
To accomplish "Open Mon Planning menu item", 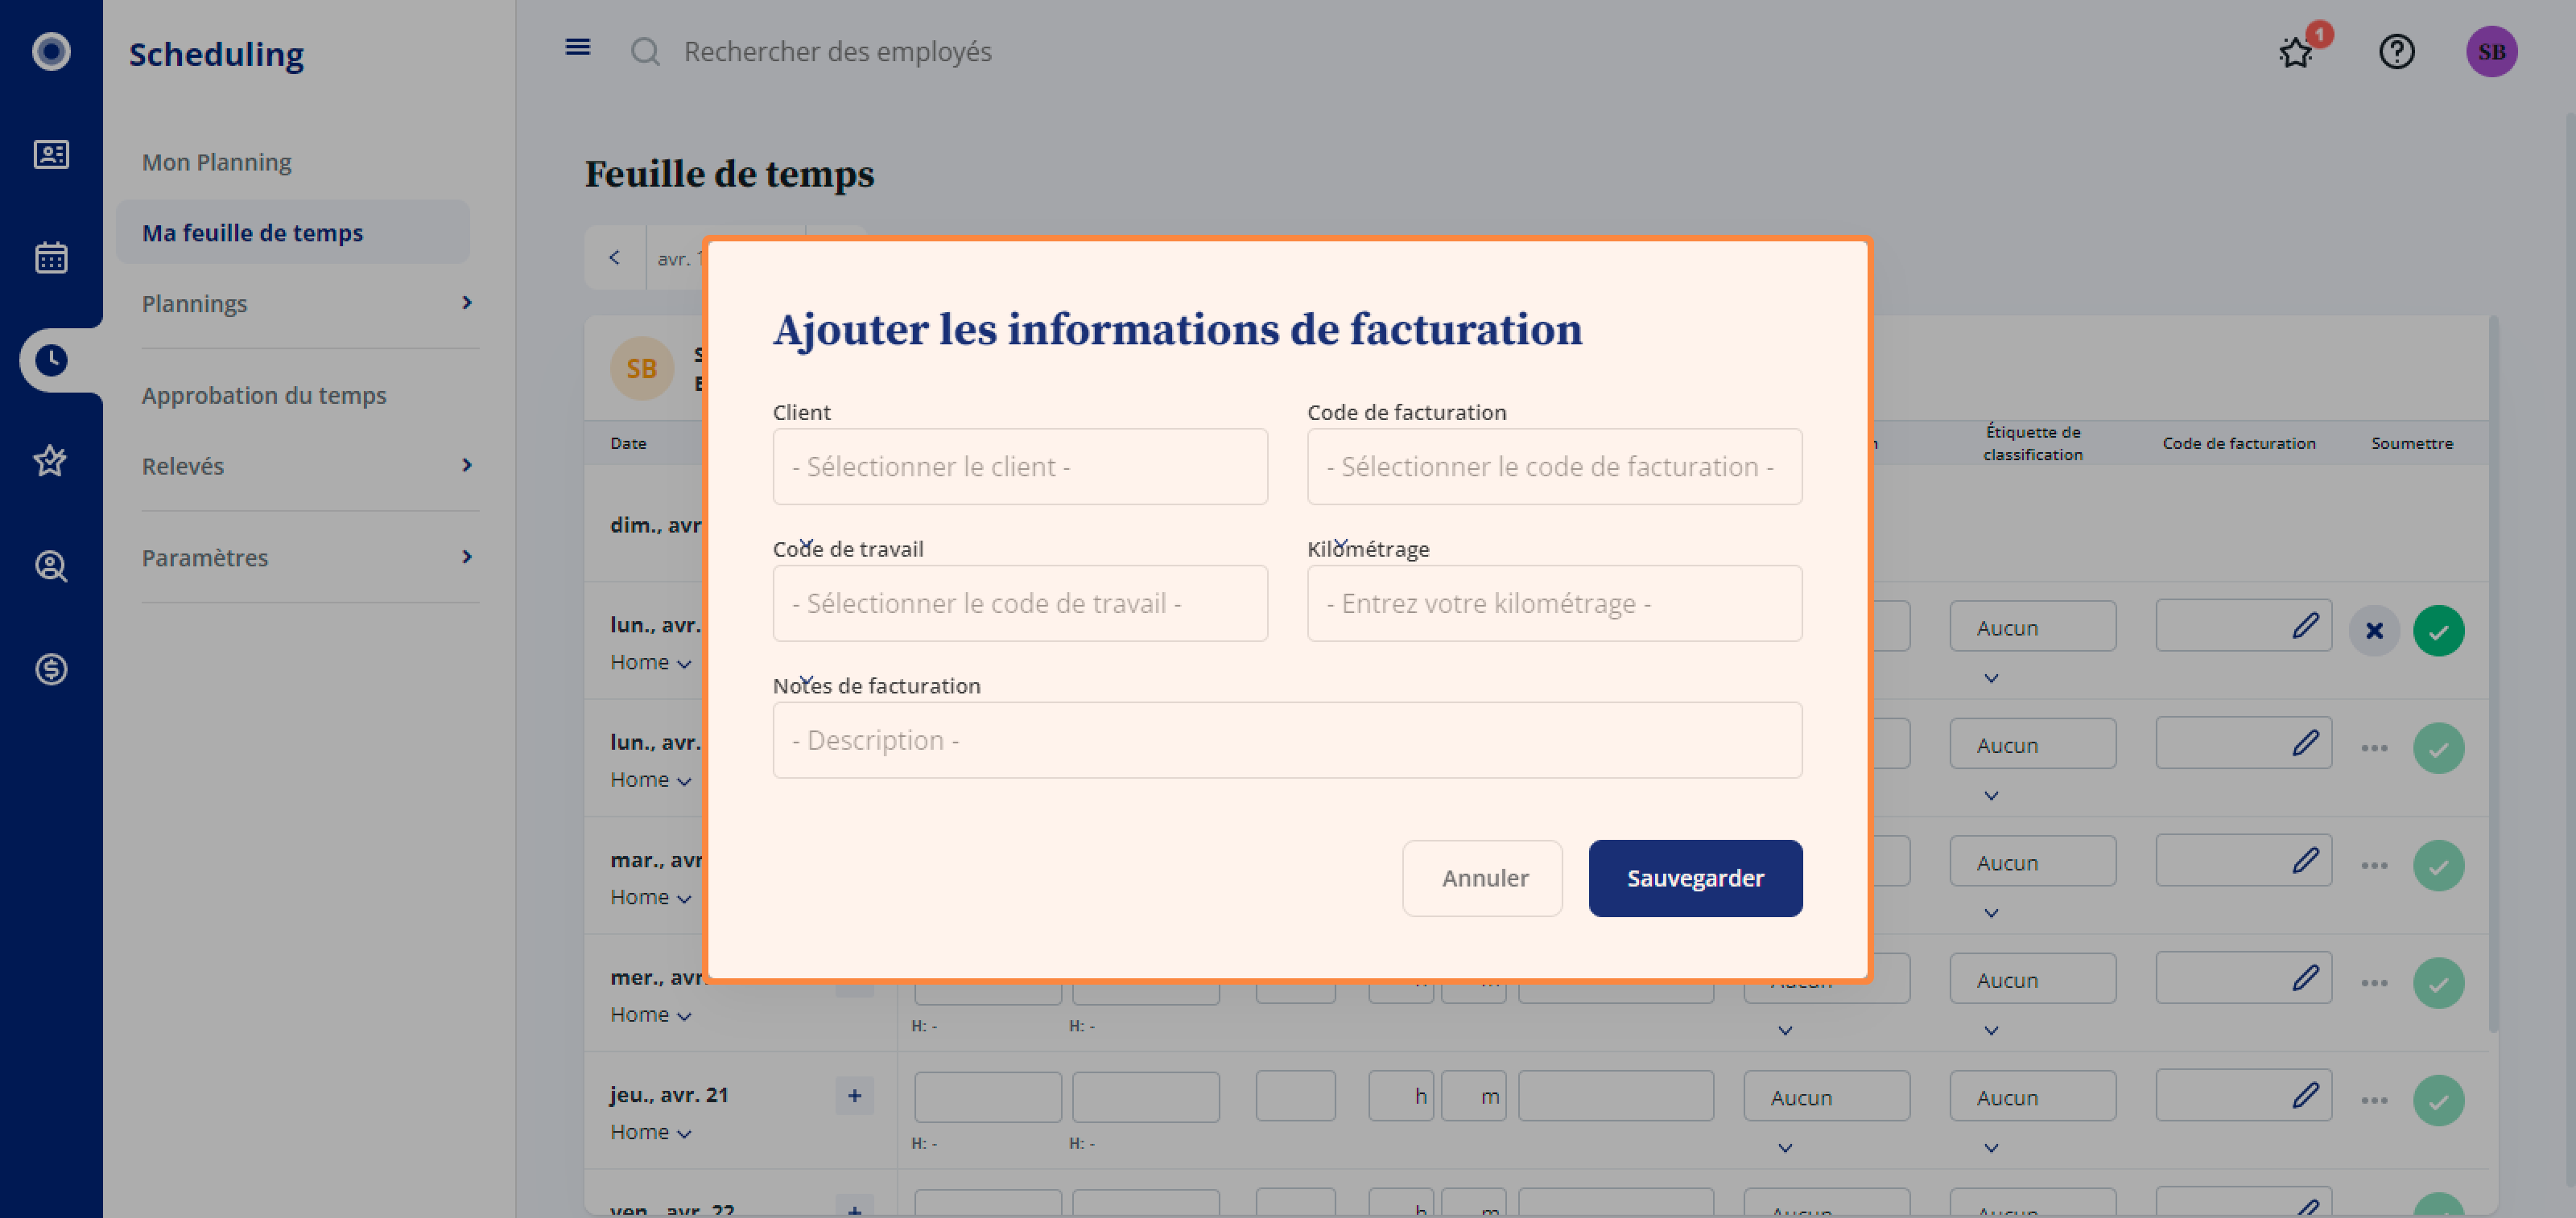I will tap(217, 162).
